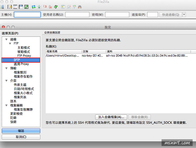Click the port (連接埠) input field

coord(153,15)
